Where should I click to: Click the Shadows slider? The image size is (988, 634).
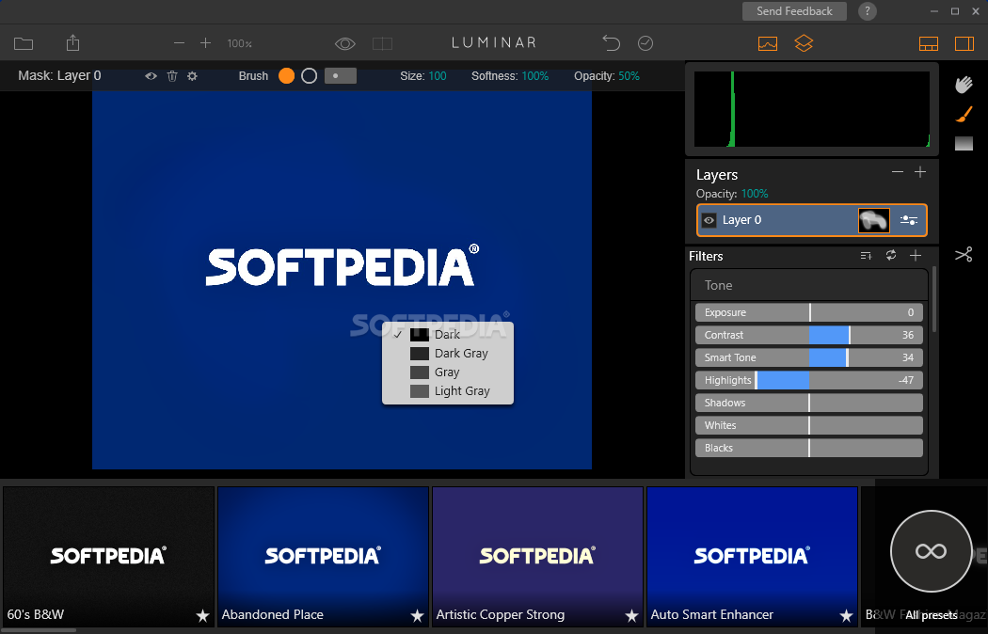(x=809, y=403)
